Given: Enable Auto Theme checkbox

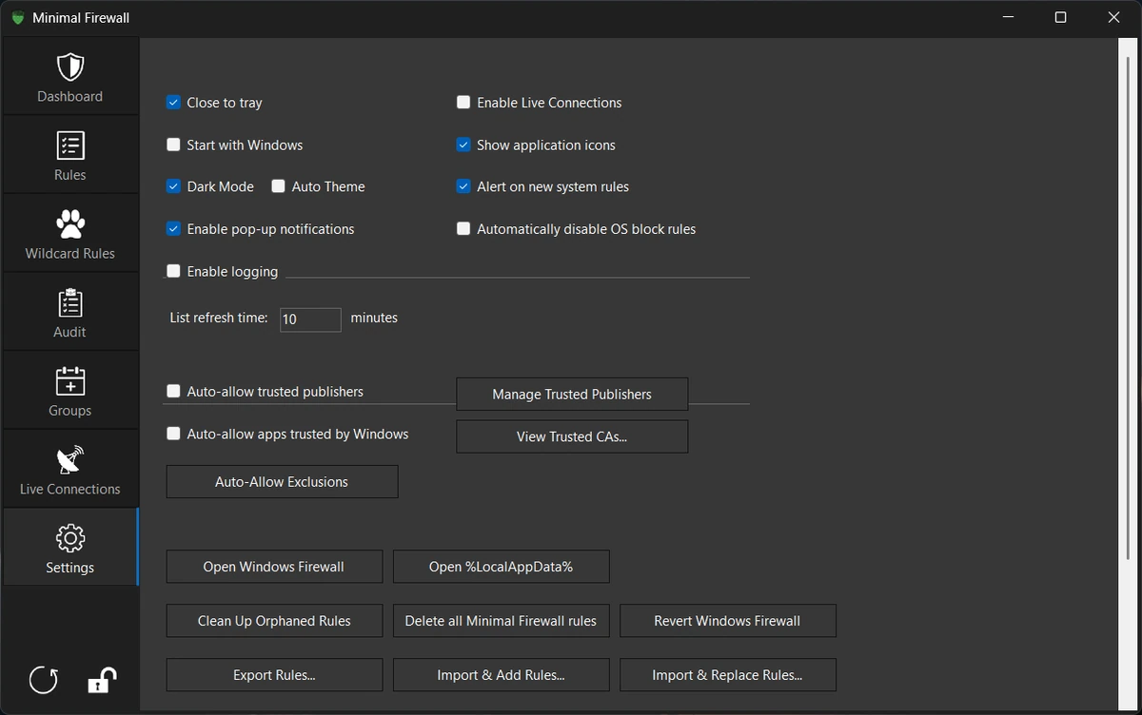Looking at the screenshot, I should (x=278, y=186).
